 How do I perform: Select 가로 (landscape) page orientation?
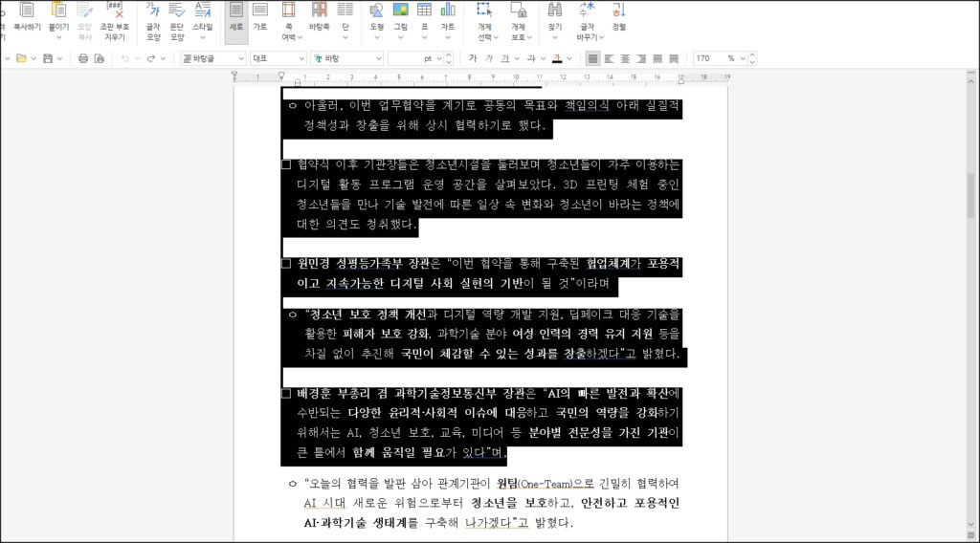[x=260, y=17]
